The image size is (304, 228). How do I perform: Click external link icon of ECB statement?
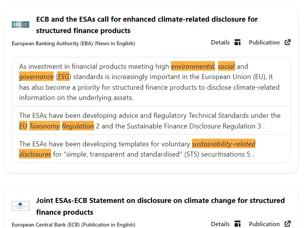coord(288,224)
